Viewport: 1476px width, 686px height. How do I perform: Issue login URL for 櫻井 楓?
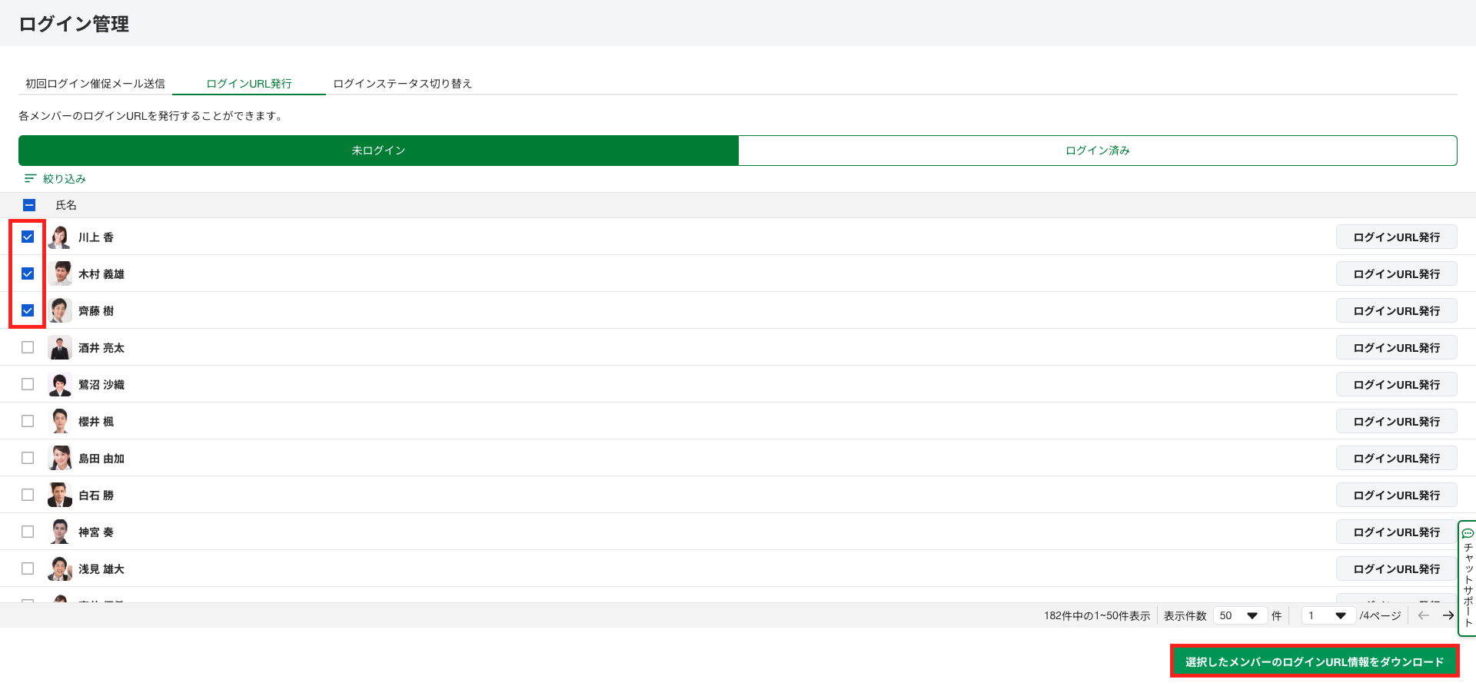(1396, 422)
